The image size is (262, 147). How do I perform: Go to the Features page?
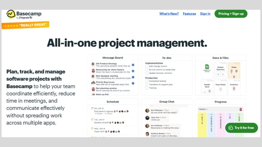click(189, 14)
